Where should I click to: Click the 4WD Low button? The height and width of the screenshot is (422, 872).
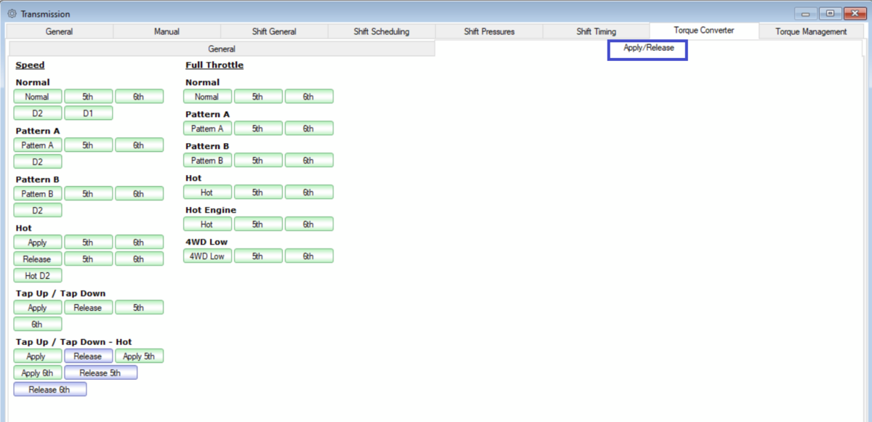tap(207, 256)
